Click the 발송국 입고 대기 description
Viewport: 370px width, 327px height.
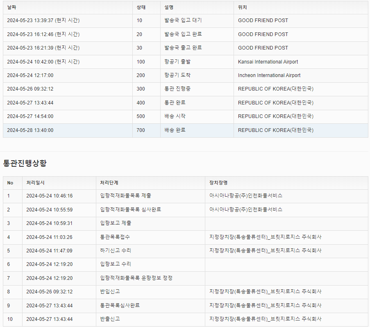(x=183, y=20)
